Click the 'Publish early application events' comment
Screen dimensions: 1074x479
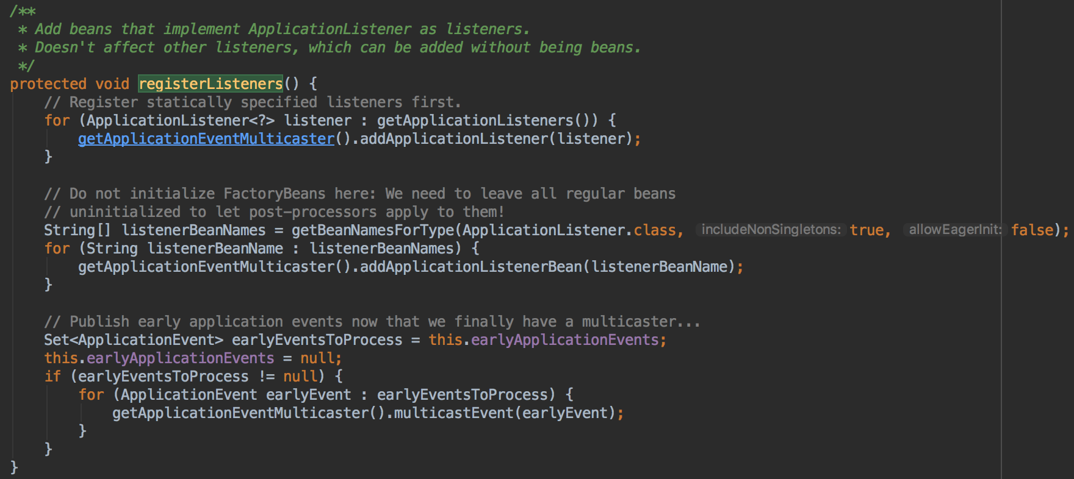coord(372,322)
